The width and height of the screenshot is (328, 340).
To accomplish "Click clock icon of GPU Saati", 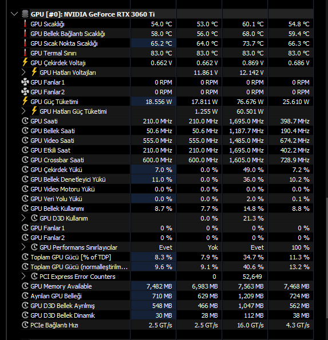I will (x=25, y=121).
